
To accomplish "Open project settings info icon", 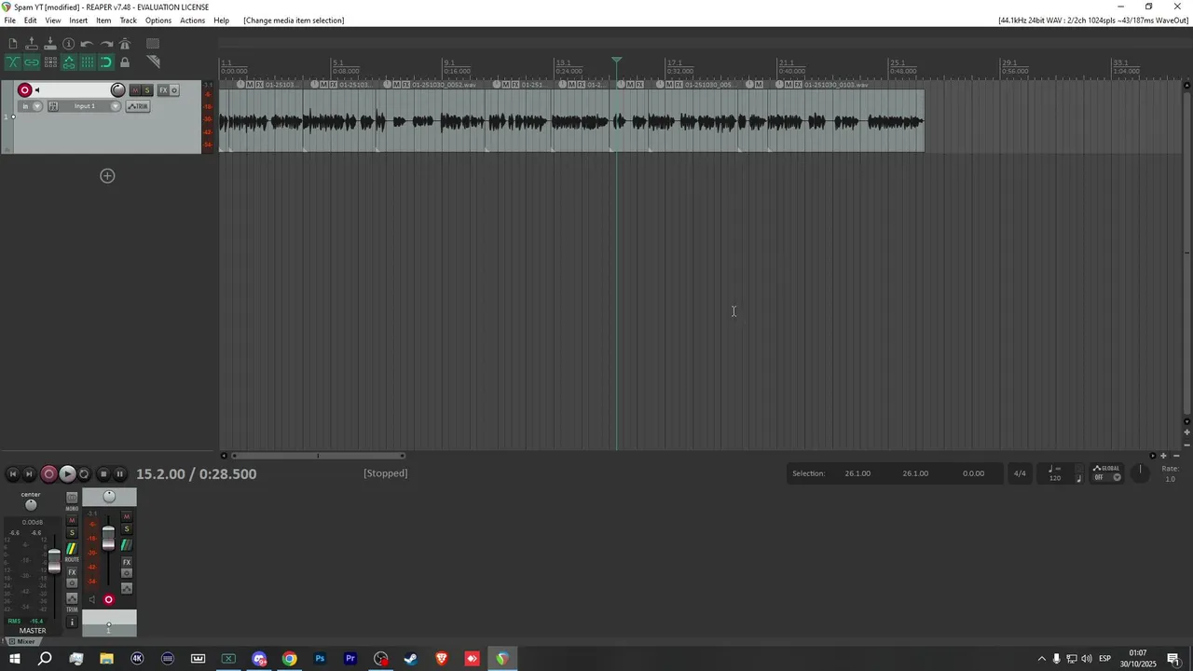I will (69, 44).
